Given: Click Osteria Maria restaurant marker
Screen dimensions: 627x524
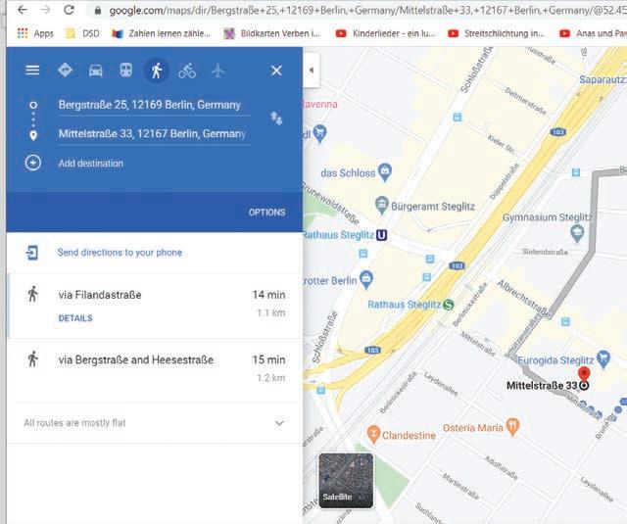Looking at the screenshot, I should click(x=512, y=426).
